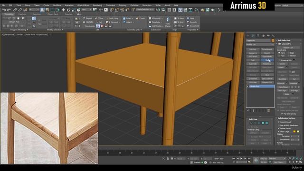Click the Attach button in Edit Geometry
This screenshot has width=304, height=171.
point(281,67)
